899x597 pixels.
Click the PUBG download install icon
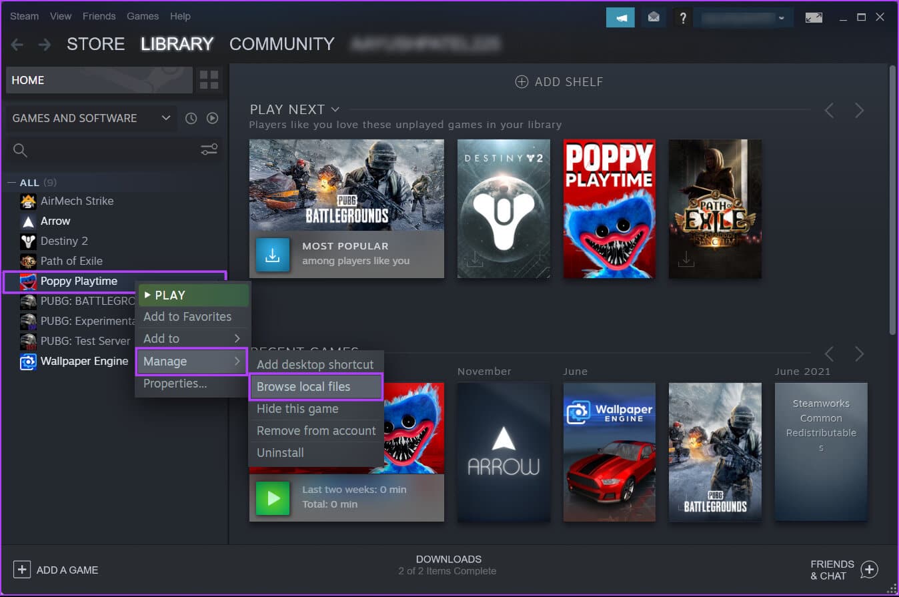pyautogui.click(x=273, y=255)
